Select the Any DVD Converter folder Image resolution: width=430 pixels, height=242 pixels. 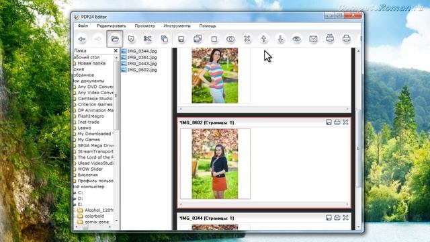pos(95,87)
